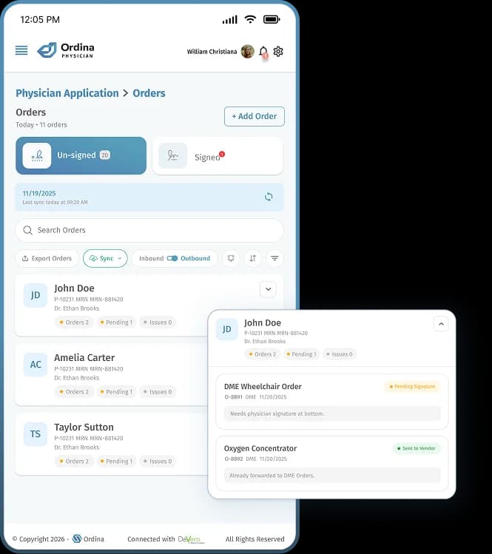
Task: Refresh sync with circular arrows icon
Action: (269, 197)
